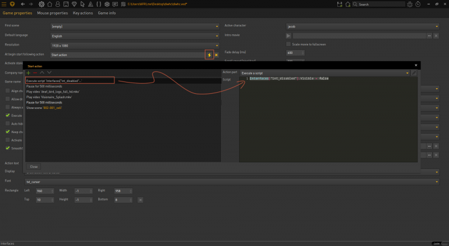This screenshot has height=246, width=449.
Task: Click the gear game settings icon
Action: tap(42, 4)
